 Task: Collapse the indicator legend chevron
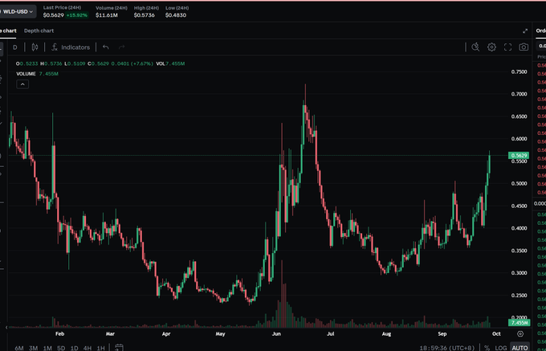point(22,84)
